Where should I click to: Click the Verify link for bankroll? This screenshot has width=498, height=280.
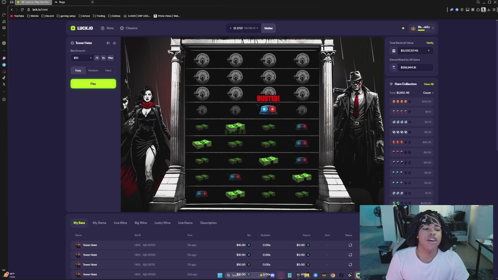point(430,43)
